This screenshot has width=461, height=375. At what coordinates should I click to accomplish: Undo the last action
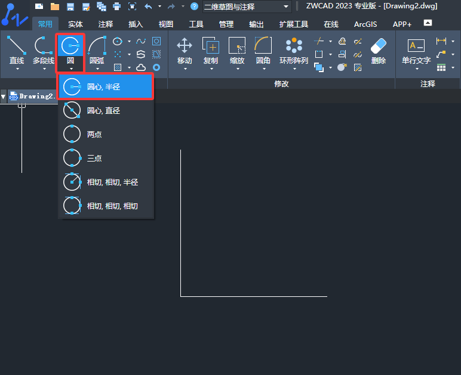[149, 7]
